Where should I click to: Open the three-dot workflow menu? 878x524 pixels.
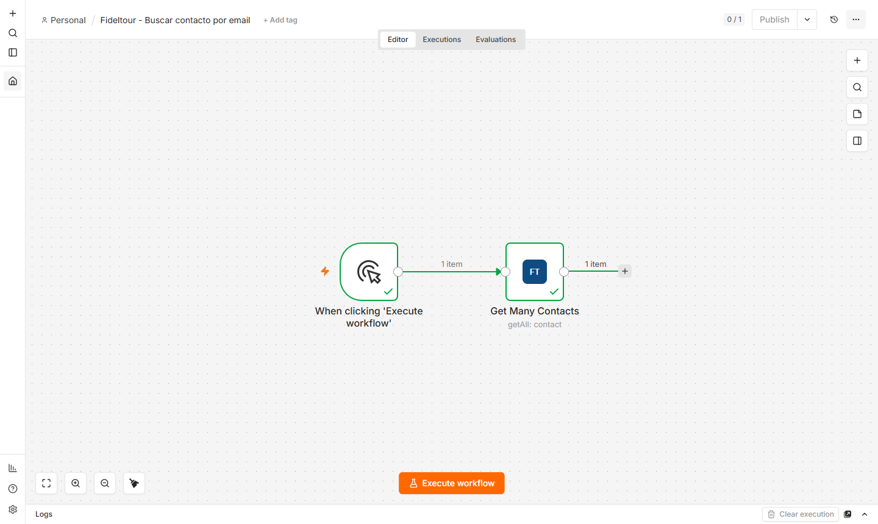point(856,19)
